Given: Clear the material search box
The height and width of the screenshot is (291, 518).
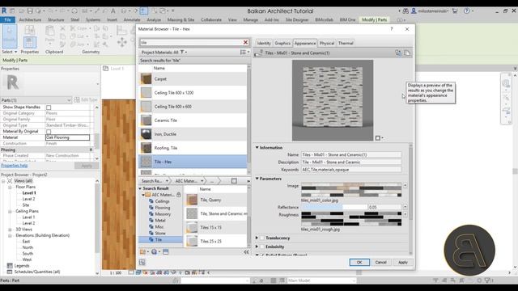Looking at the screenshot, I should tap(245, 42).
